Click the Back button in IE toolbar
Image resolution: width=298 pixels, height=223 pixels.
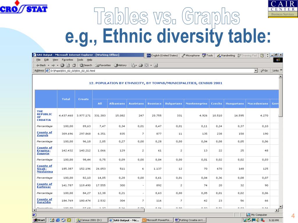(41, 65)
